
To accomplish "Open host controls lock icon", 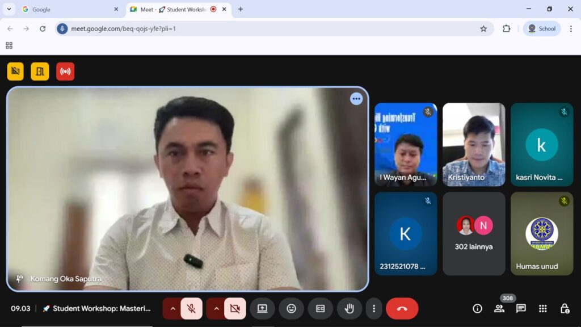I will point(565,308).
